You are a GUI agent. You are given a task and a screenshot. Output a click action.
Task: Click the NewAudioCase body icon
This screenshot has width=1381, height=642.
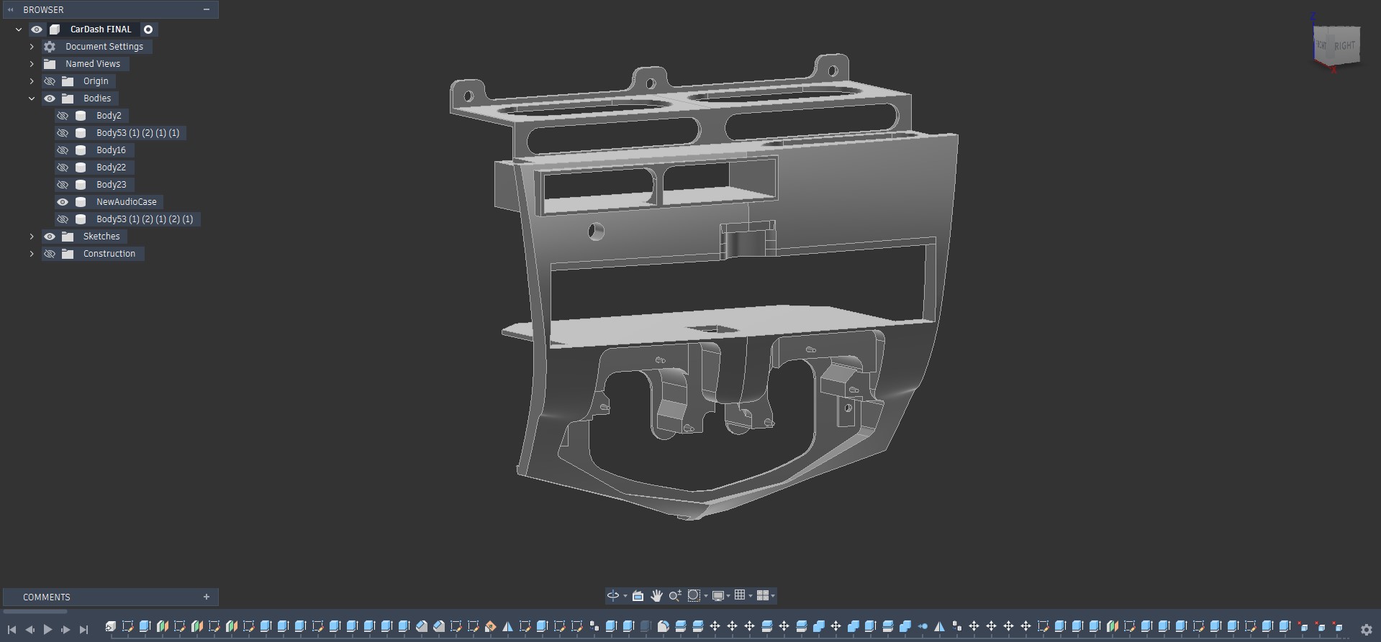click(x=81, y=202)
